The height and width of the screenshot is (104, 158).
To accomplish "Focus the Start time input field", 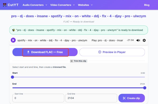I will click(38, 98).
